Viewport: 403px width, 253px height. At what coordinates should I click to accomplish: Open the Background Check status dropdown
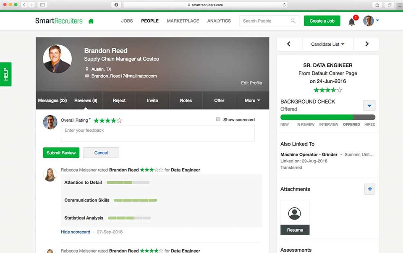tap(369, 105)
